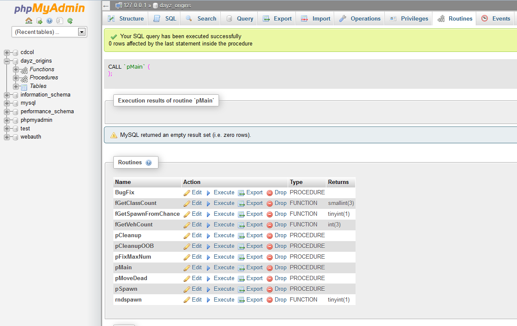The width and height of the screenshot is (517, 326).
Task: Click the dayz_origins breadcrumb link
Action: point(175,6)
